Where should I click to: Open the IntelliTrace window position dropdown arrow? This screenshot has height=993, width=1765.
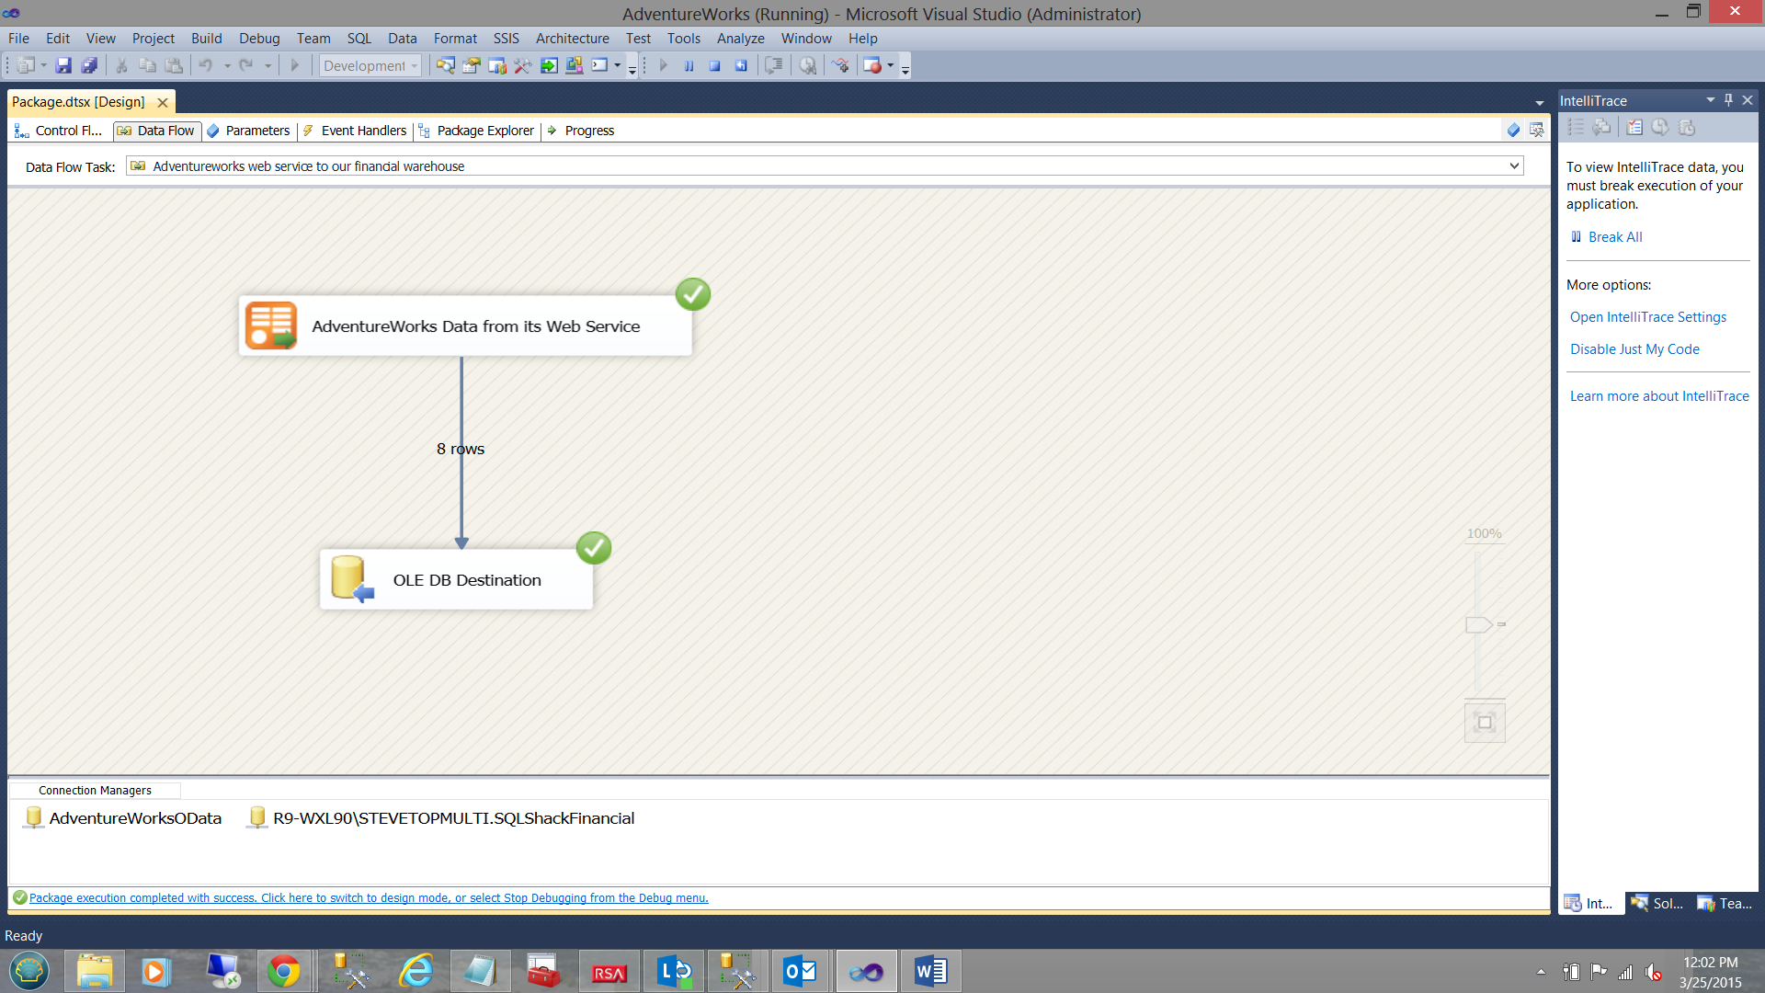1710,100
